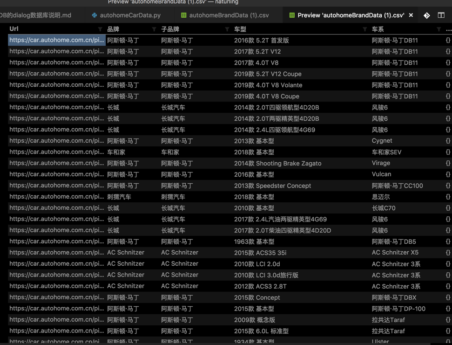Open the Url column filter icon

pos(100,29)
